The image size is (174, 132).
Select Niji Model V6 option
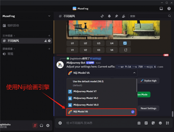(101, 112)
